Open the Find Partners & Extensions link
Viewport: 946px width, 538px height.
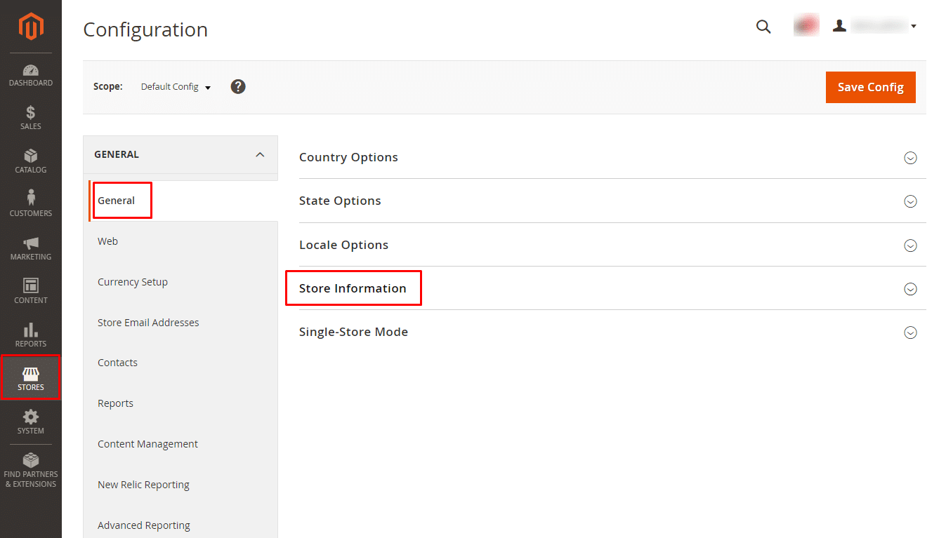pos(31,471)
